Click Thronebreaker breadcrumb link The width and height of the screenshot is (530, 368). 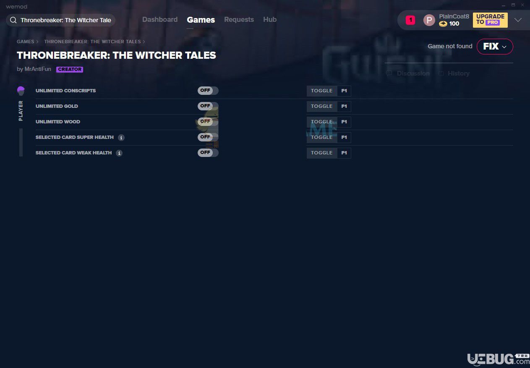pyautogui.click(x=92, y=42)
